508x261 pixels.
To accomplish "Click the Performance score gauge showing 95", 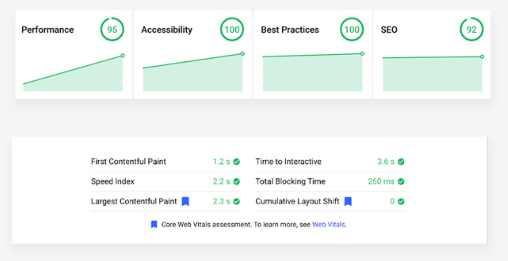I will pos(112,29).
